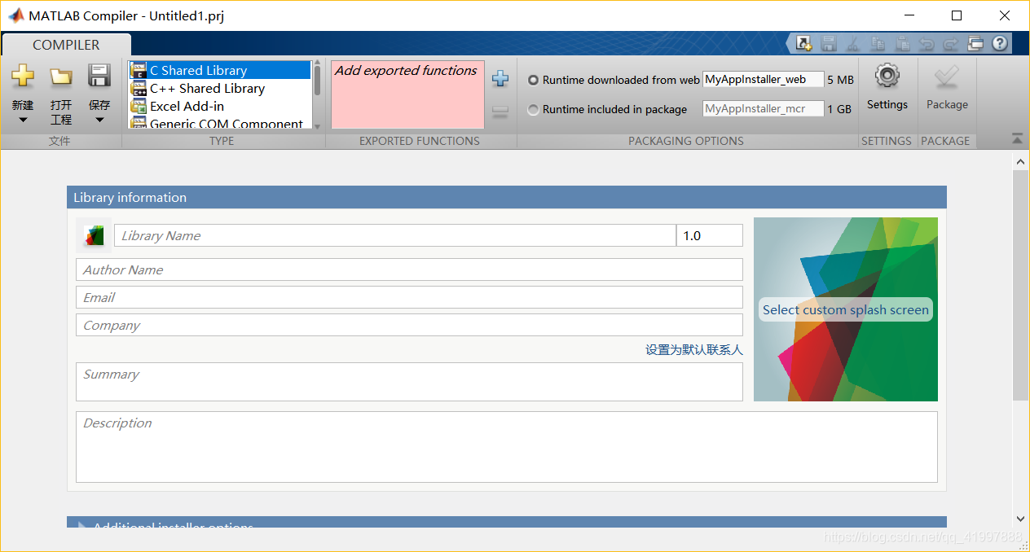Select Generic COM Component type
The width and height of the screenshot is (1030, 552).
pyautogui.click(x=220, y=124)
